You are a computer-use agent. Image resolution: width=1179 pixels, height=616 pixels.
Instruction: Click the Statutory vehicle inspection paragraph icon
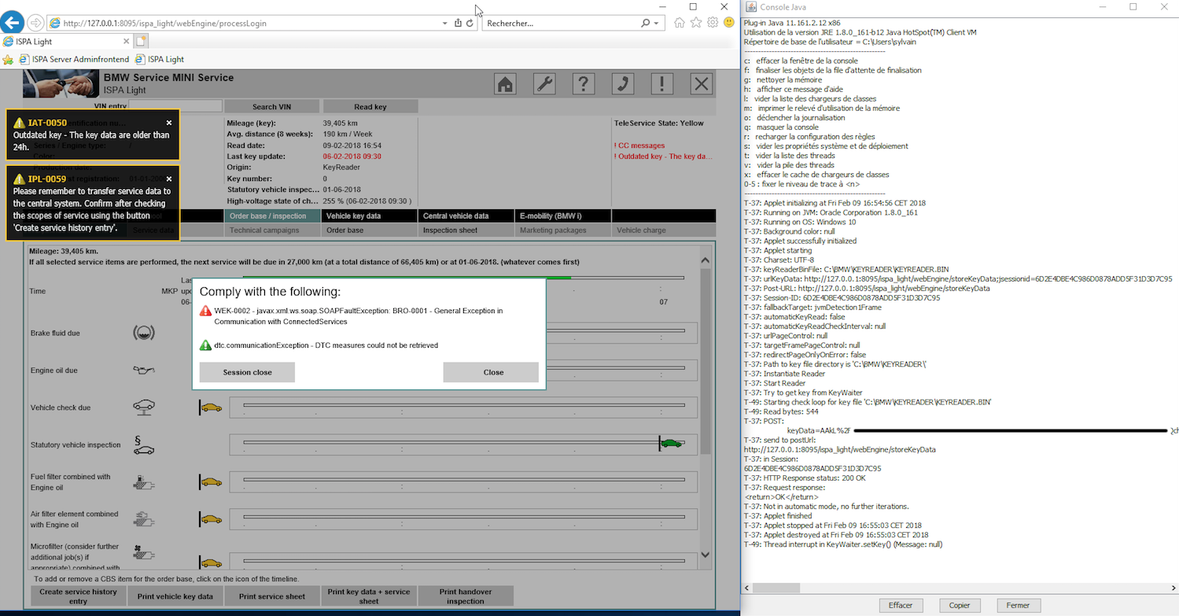pos(144,444)
